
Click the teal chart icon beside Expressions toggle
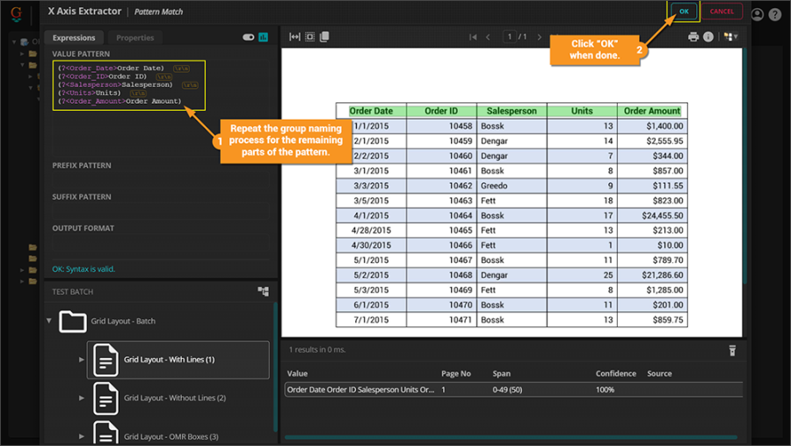point(264,38)
